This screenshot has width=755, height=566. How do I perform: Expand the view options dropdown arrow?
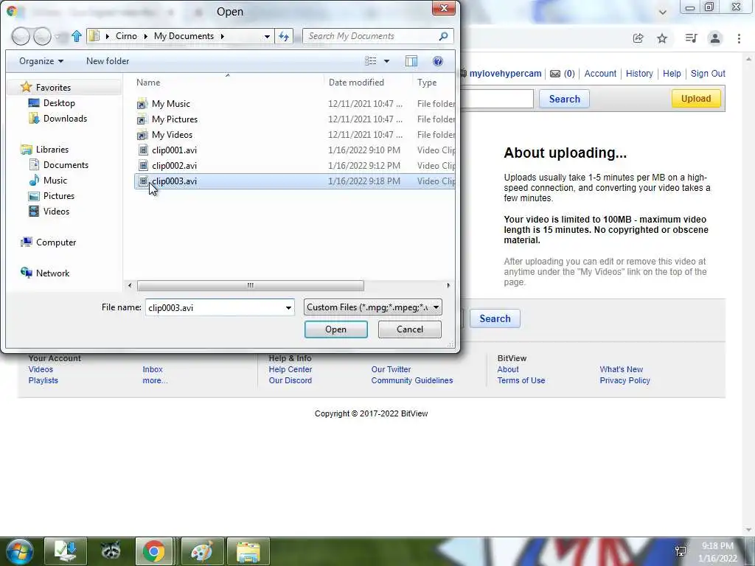(386, 61)
